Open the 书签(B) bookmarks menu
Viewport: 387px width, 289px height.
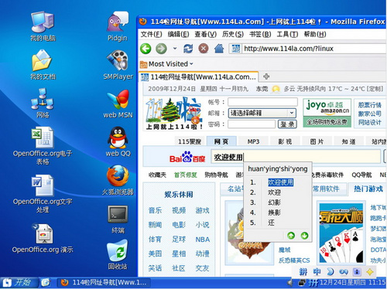[260, 34]
